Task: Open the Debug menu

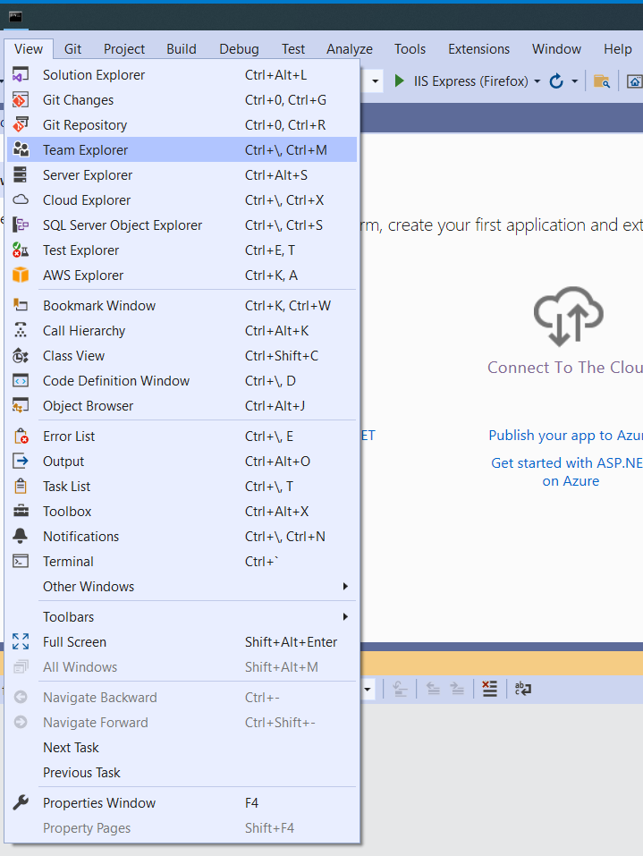Action: click(x=239, y=49)
